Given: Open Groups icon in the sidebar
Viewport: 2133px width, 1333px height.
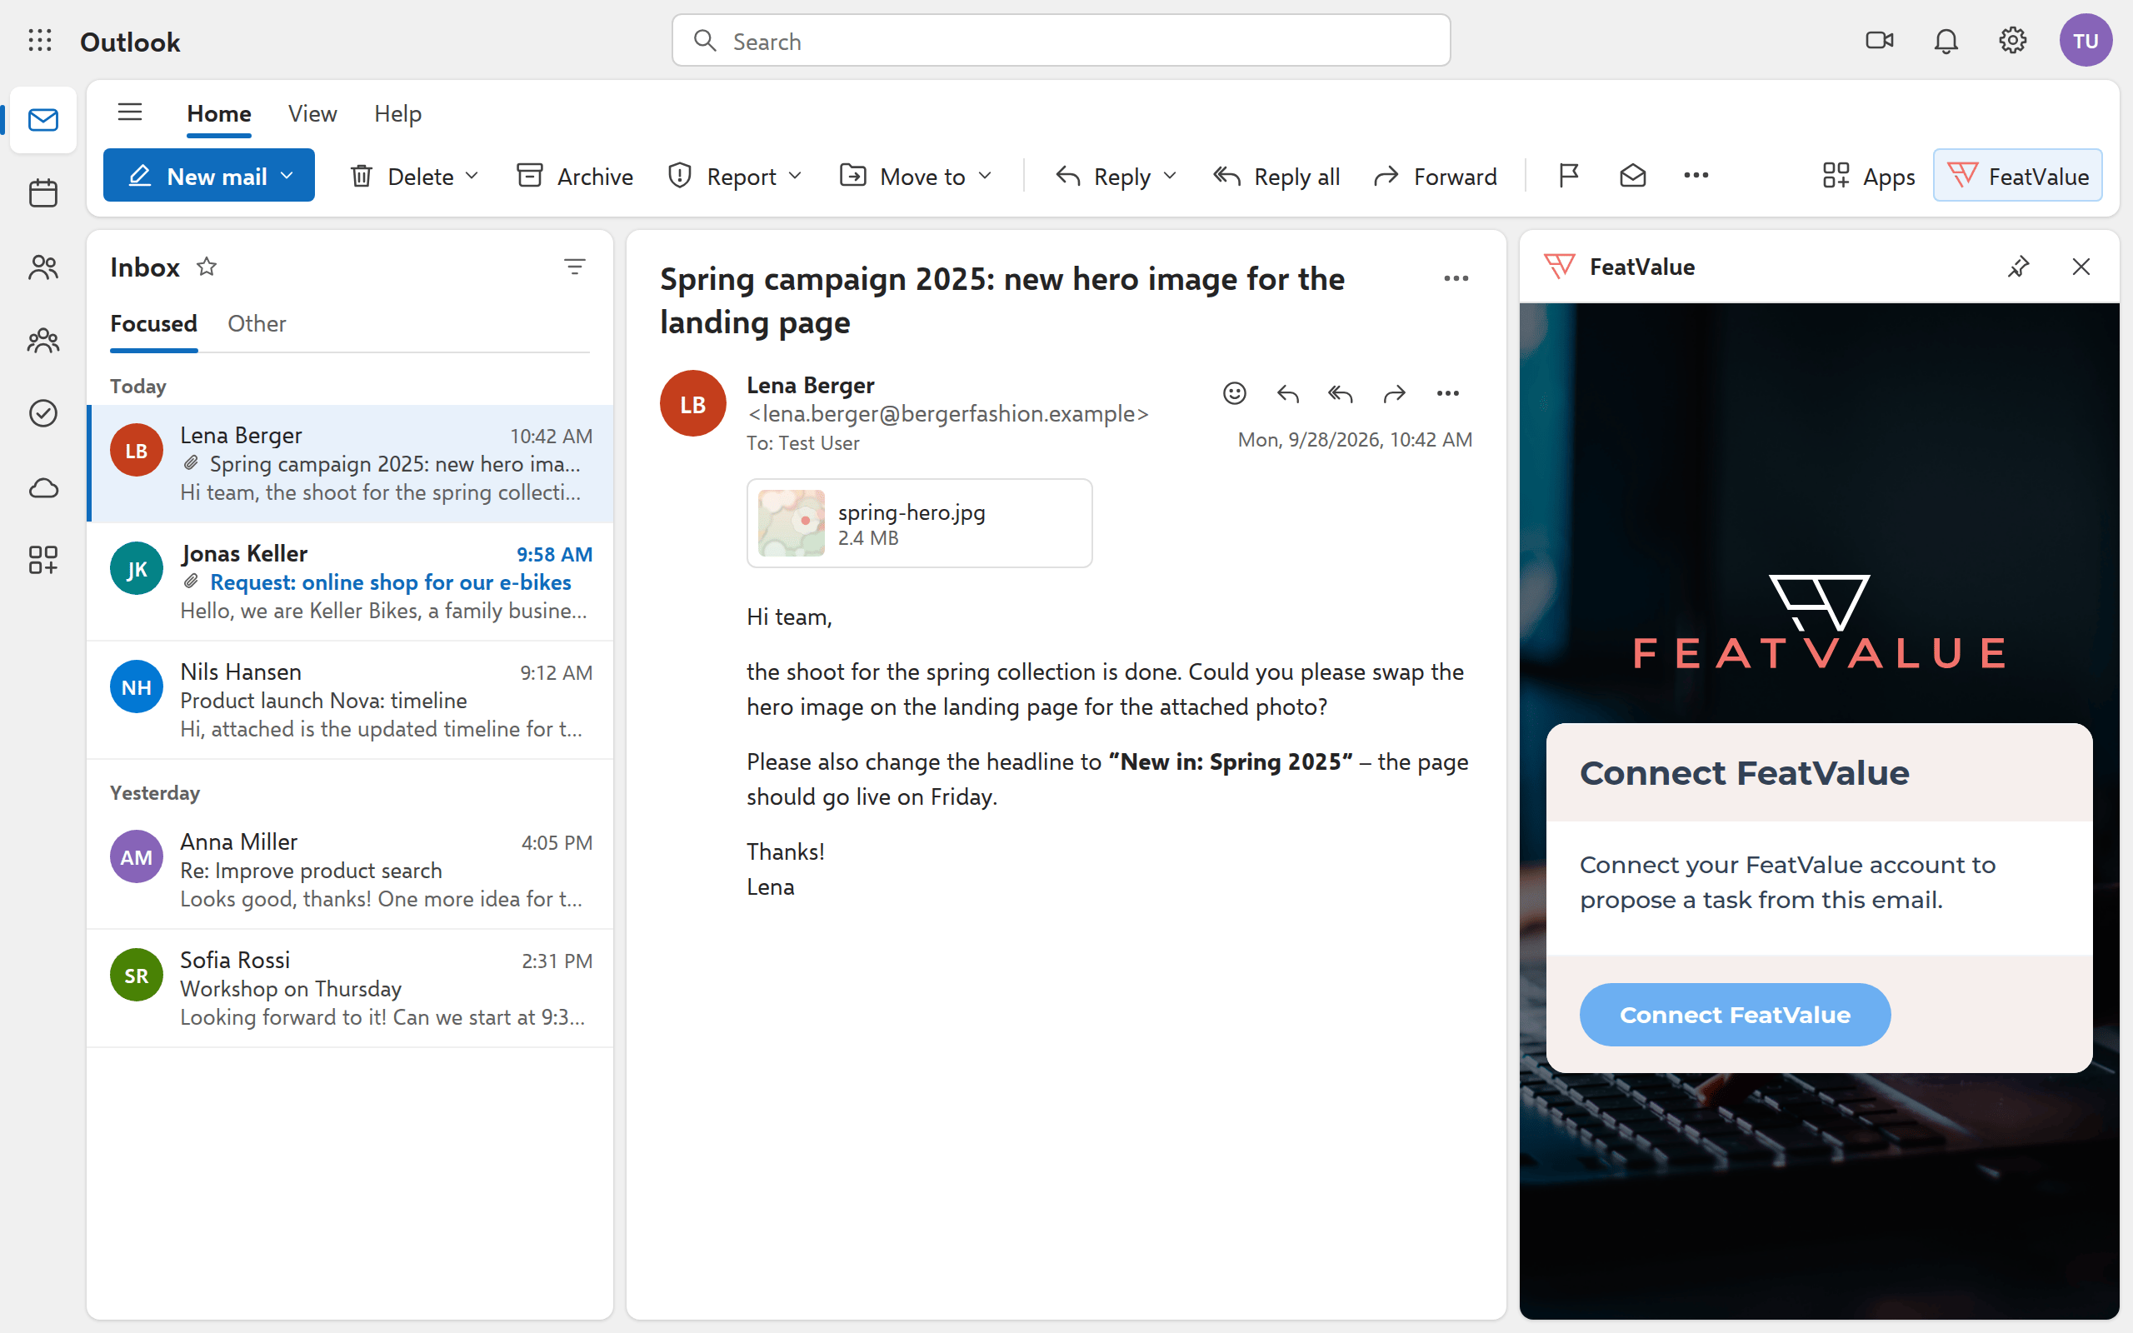Looking at the screenshot, I should tap(42, 340).
